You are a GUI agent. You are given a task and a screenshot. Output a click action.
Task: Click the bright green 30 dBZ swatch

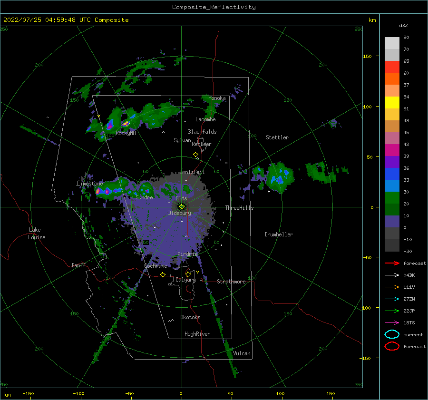click(392, 197)
